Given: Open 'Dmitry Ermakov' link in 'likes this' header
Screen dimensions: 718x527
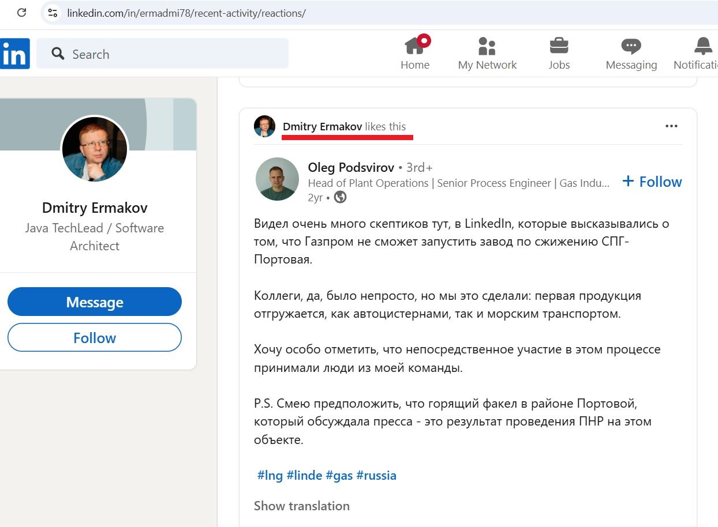Looking at the screenshot, I should coord(323,126).
